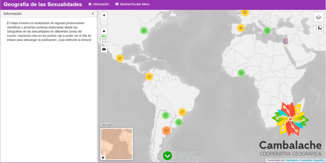Screen dimensions: 326x163
Task: Open cluster marker with 101 points
Action: 166,131
